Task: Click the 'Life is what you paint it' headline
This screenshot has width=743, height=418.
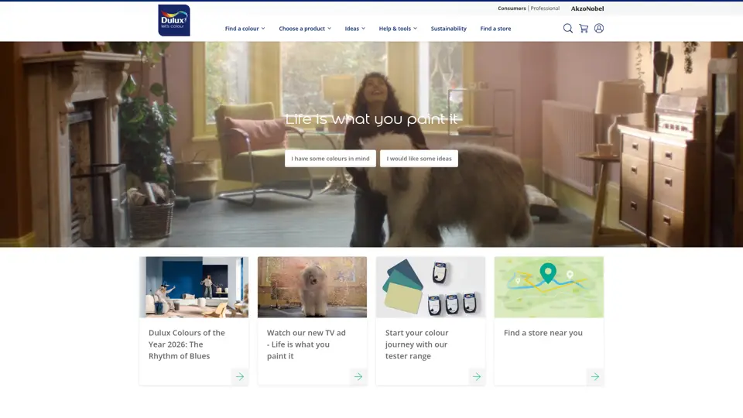Action: [371, 119]
